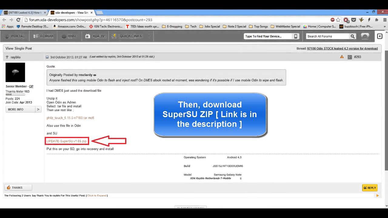Open the Adblock extension icon
The image size is (388, 218).
click(x=333, y=20)
